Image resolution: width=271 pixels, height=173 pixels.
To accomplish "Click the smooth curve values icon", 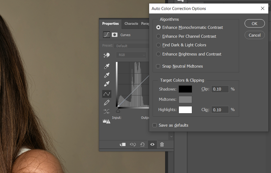I will coord(107,112).
